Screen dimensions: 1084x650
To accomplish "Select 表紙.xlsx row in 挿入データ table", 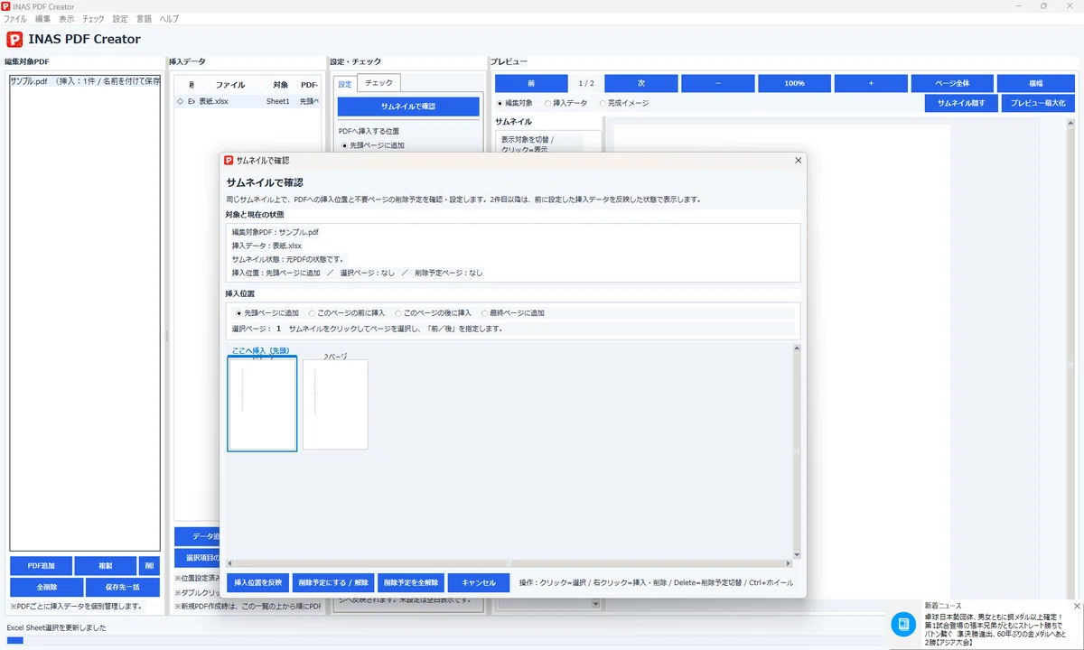I will pos(248,101).
